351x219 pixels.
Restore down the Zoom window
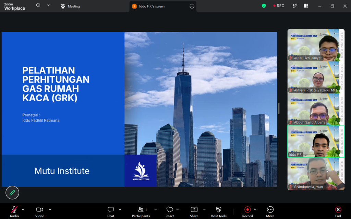[x=332, y=6]
